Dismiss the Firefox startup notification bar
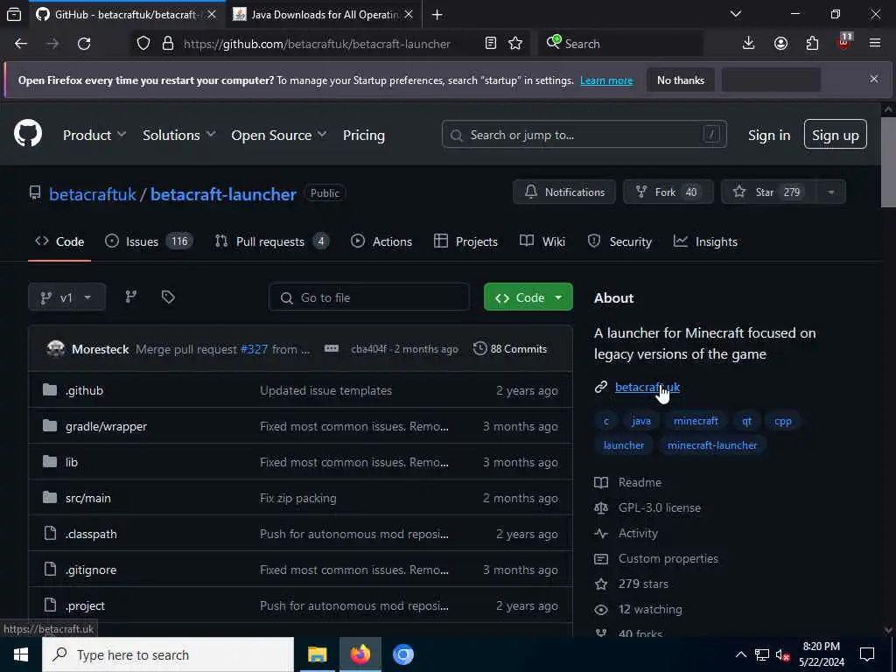This screenshot has width=896, height=672. pyautogui.click(x=874, y=79)
